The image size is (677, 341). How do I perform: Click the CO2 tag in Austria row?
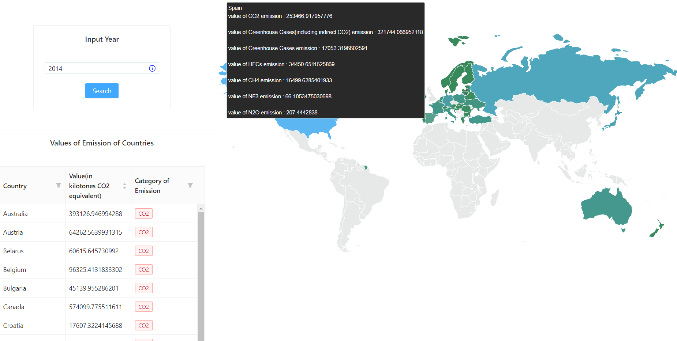click(x=144, y=232)
